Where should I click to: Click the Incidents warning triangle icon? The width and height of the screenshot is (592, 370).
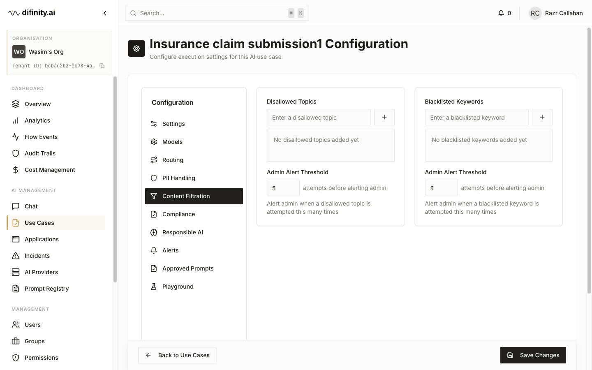(16, 256)
